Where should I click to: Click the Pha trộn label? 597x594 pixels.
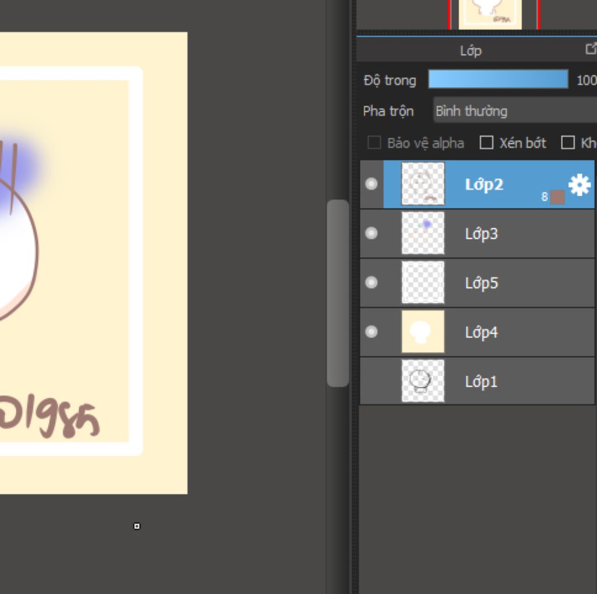pos(388,111)
